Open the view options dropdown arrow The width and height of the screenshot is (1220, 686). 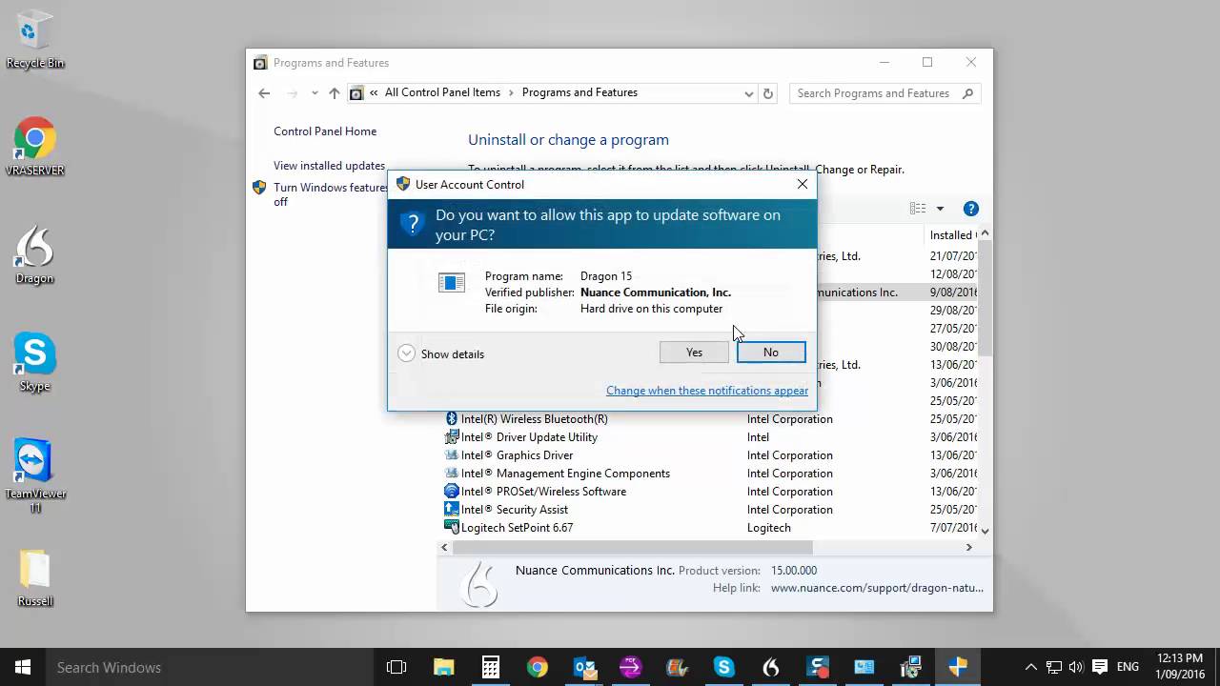[x=940, y=209]
